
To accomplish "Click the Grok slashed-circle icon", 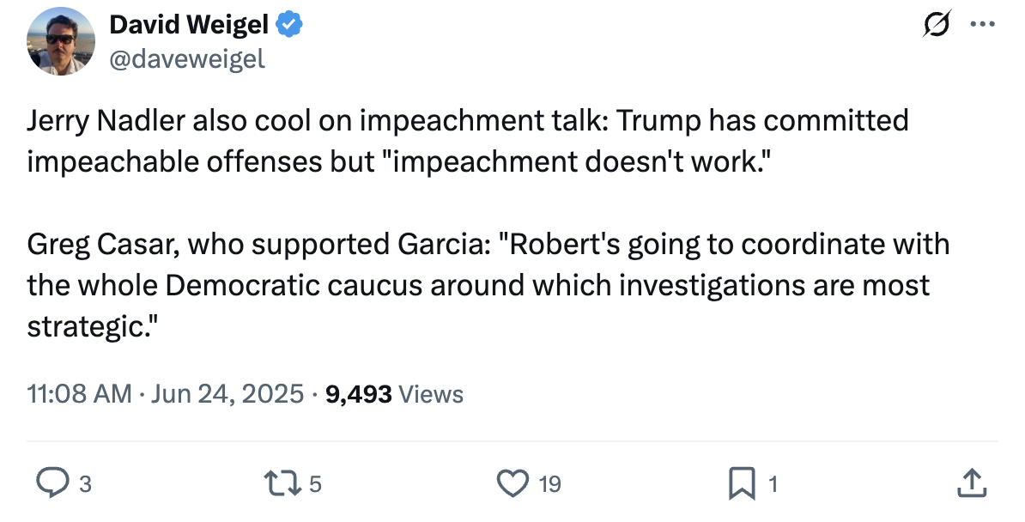I will point(937,26).
